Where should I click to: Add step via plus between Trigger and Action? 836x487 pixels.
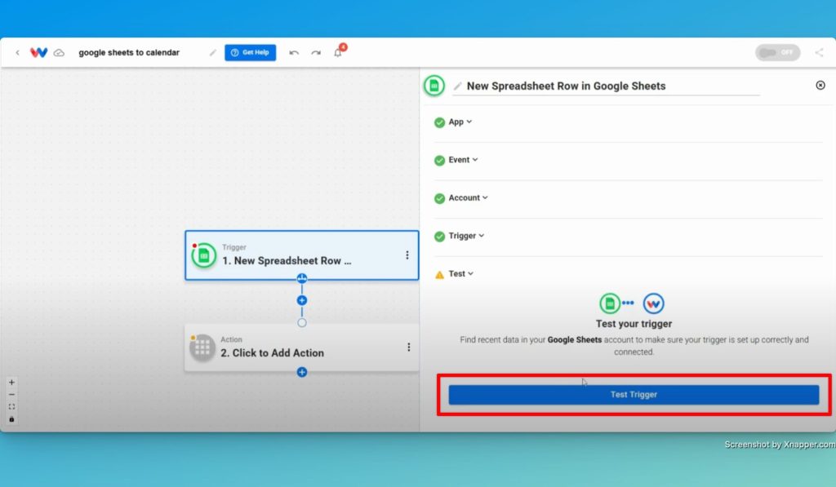pyautogui.click(x=302, y=300)
